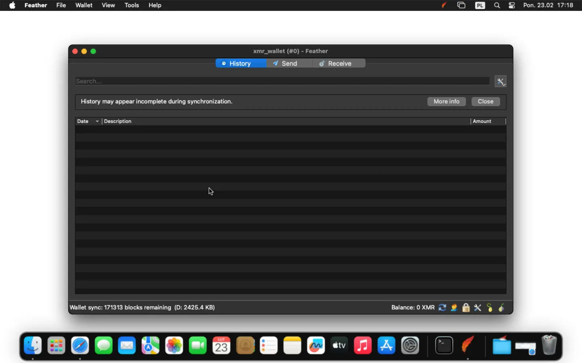Click the Feather wallet icon in the Dock

pyautogui.click(x=468, y=346)
